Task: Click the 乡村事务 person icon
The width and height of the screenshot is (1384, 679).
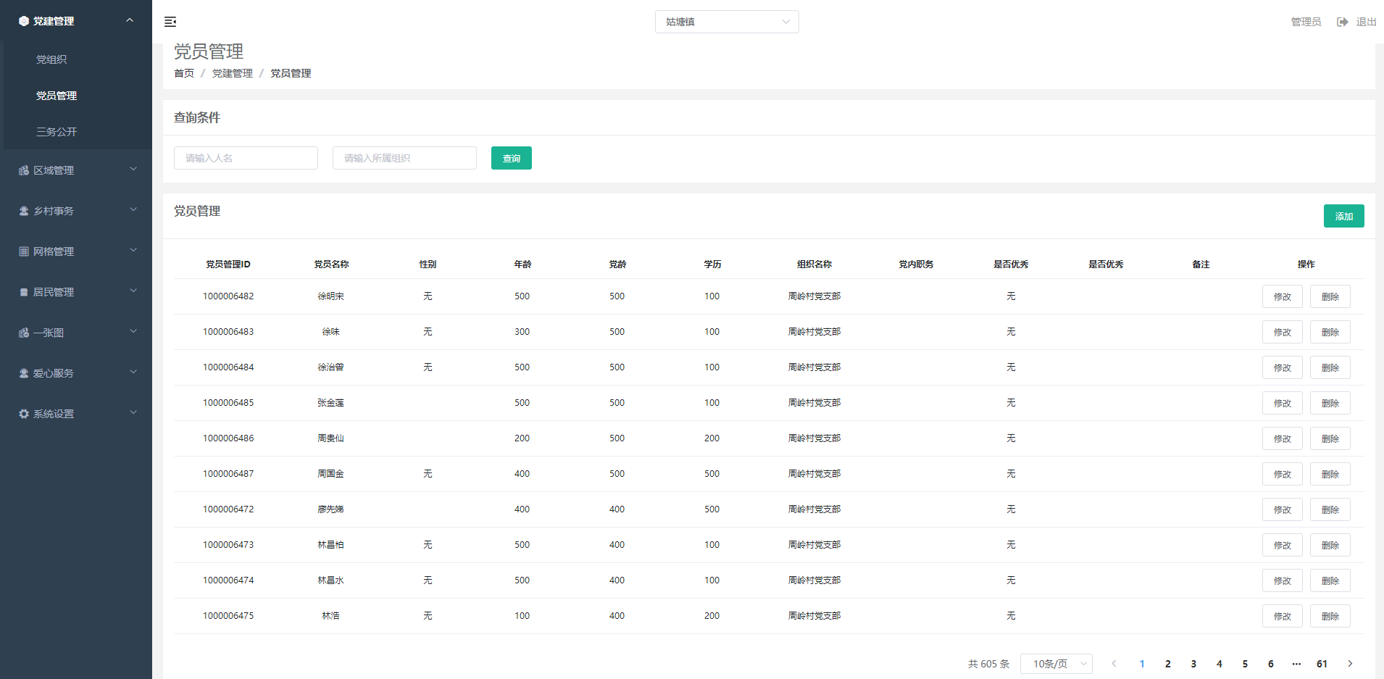Action: pos(24,211)
